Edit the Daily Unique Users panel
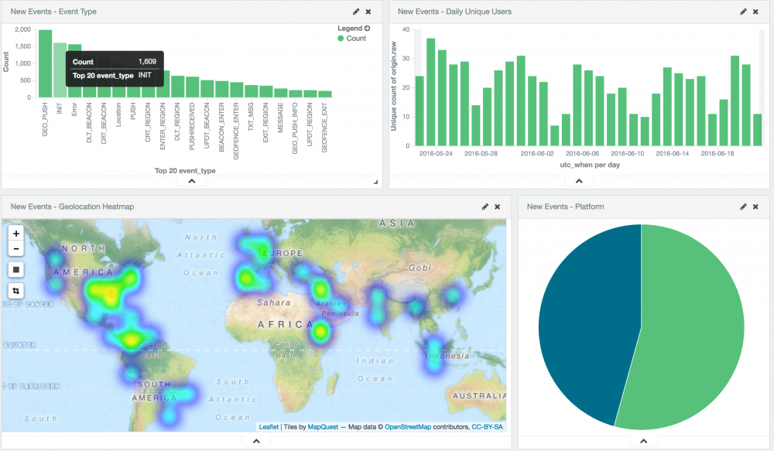Screen dimensions: 774x451 click(743, 12)
